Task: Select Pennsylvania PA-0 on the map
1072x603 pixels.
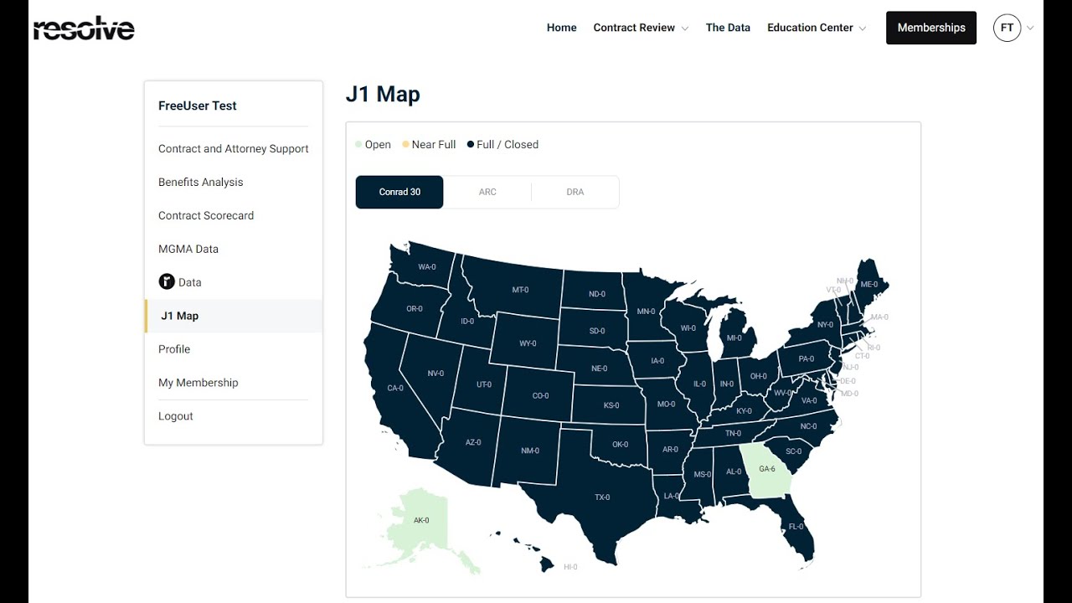Action: [806, 358]
